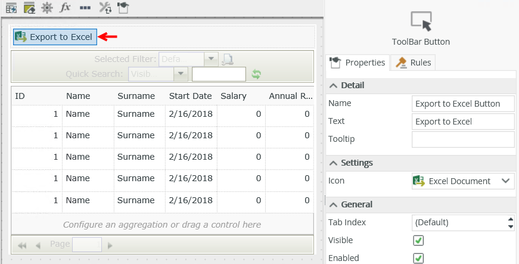Image resolution: width=519 pixels, height=264 pixels.
Task: Click the Tab Index stepper arrows
Action: (510, 222)
